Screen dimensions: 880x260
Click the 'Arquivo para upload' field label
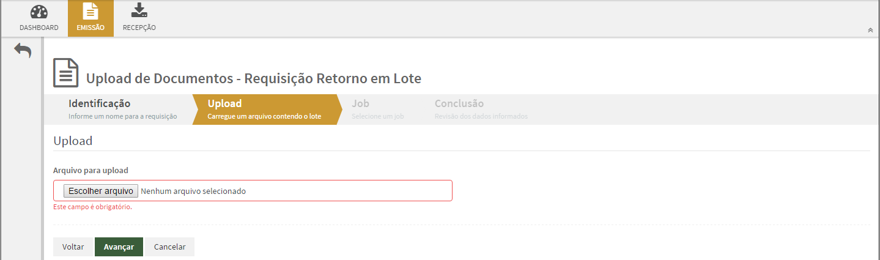click(91, 170)
